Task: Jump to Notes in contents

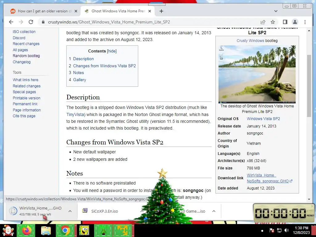Action: coord(78,73)
